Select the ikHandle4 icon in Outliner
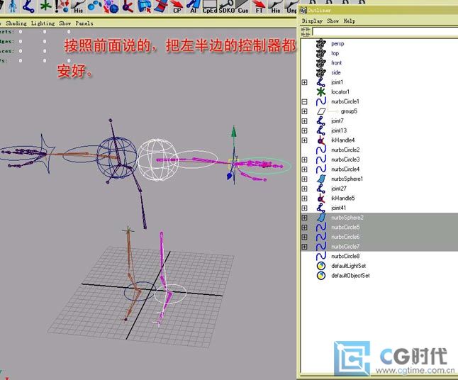This screenshot has width=458, height=380. [x=320, y=140]
